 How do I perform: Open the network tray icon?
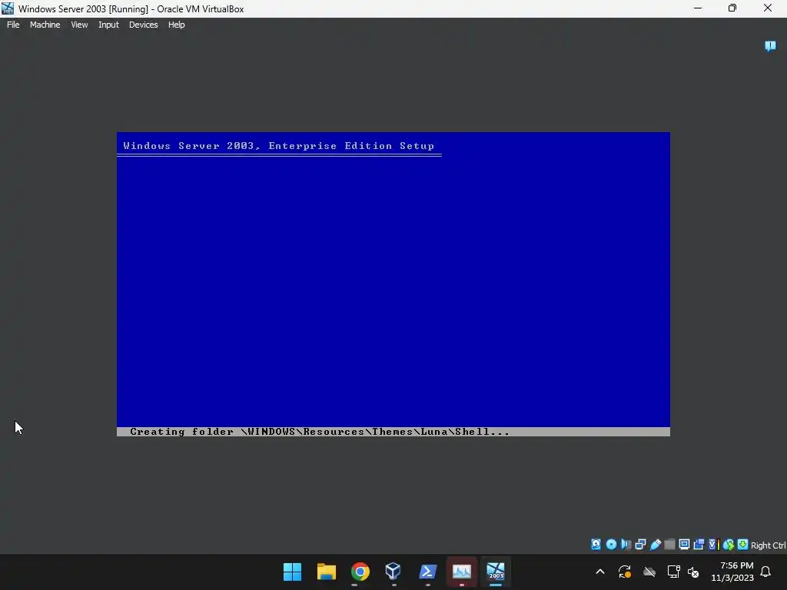click(673, 572)
